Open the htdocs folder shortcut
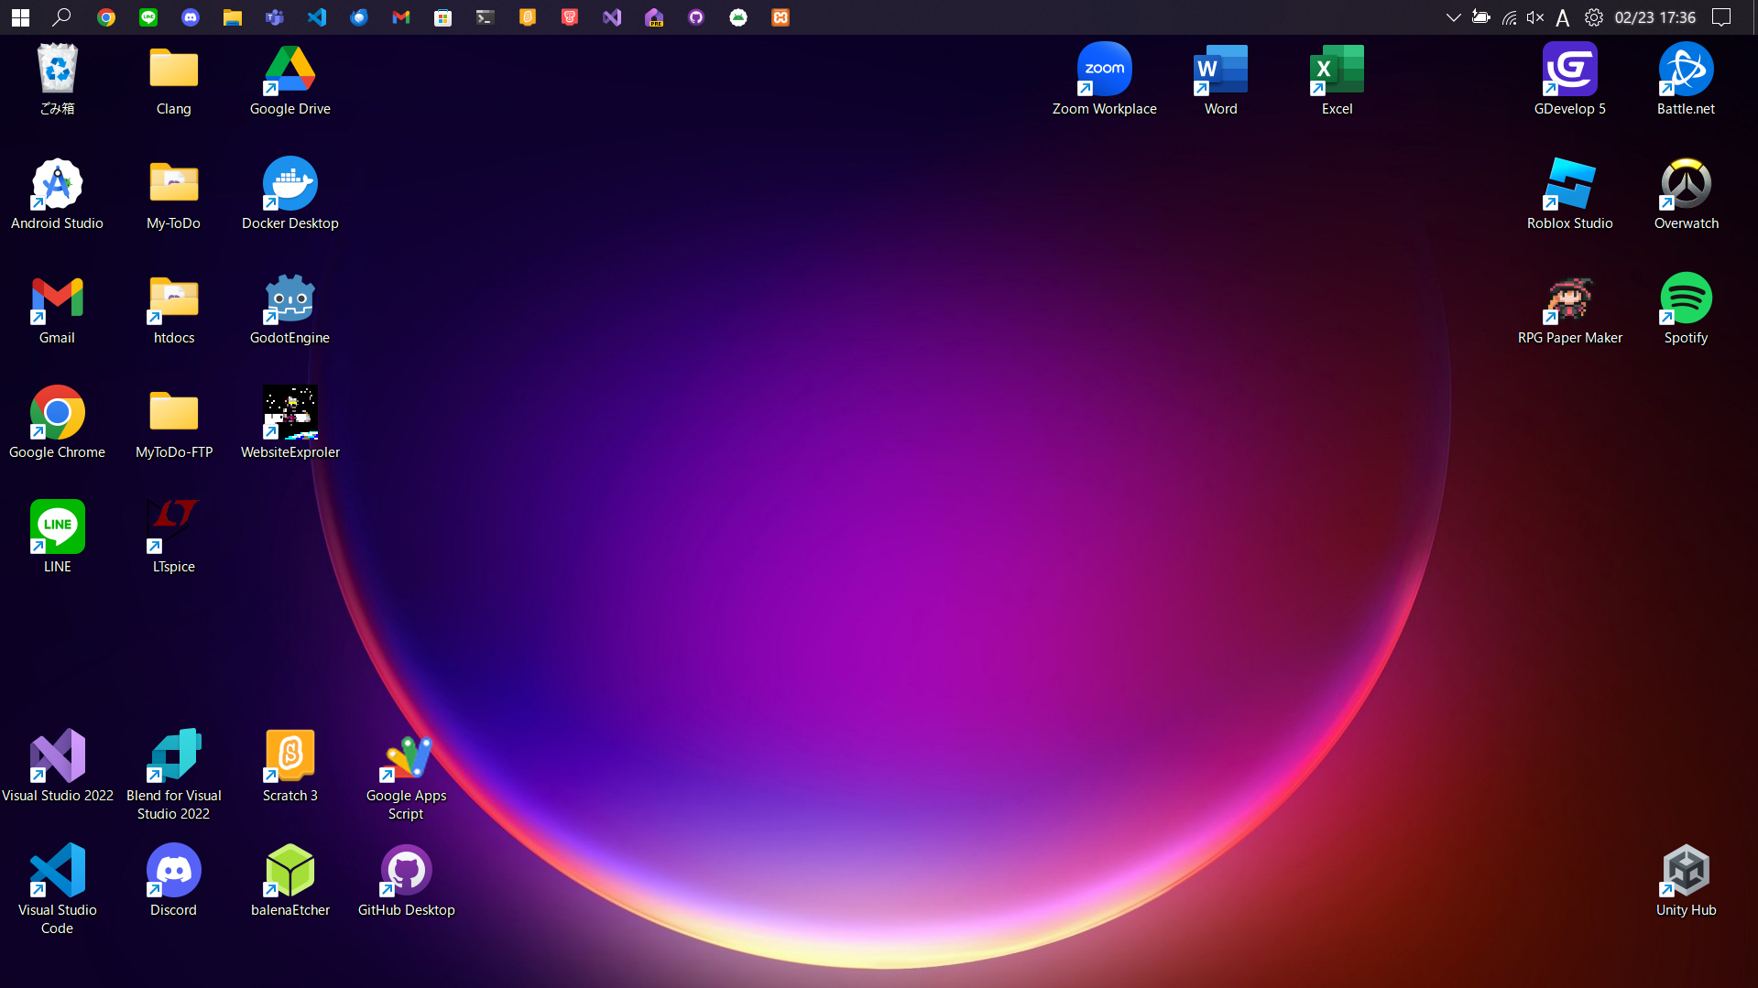Viewport: 1758px width, 988px height. [x=173, y=309]
